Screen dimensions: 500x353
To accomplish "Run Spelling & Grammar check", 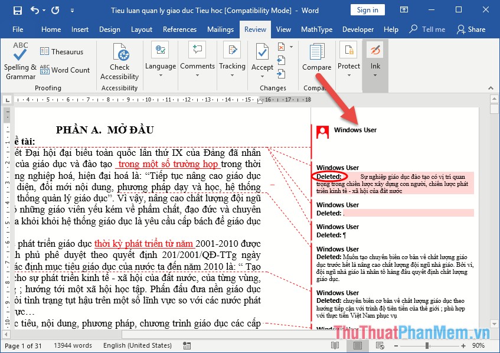I will click(x=19, y=62).
